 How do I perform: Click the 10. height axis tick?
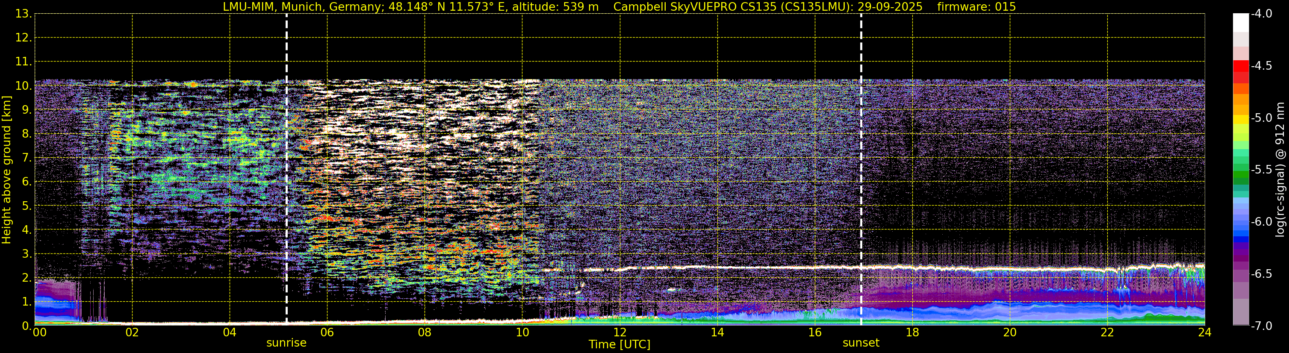click(24, 86)
